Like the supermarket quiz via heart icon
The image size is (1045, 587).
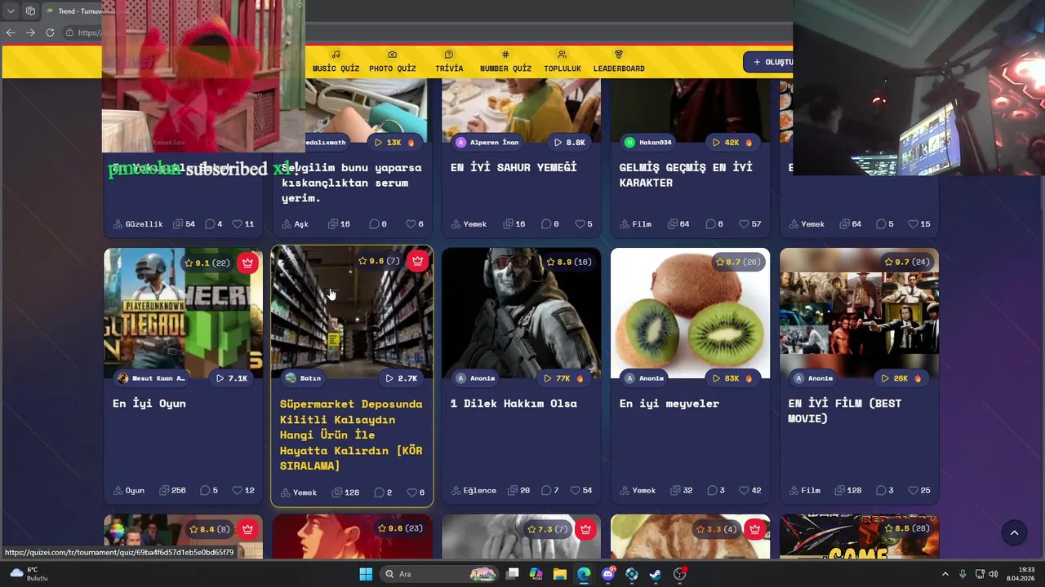point(411,492)
